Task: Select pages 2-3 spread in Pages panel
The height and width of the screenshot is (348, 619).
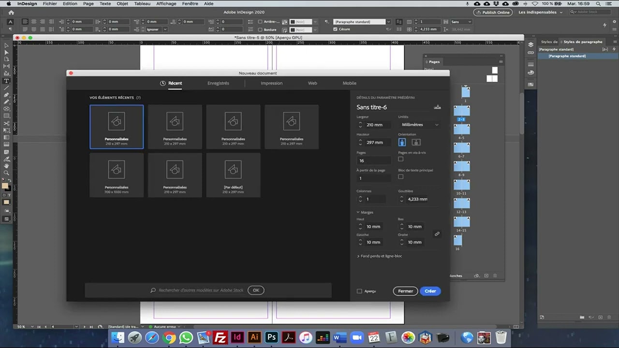Action: tap(461, 112)
